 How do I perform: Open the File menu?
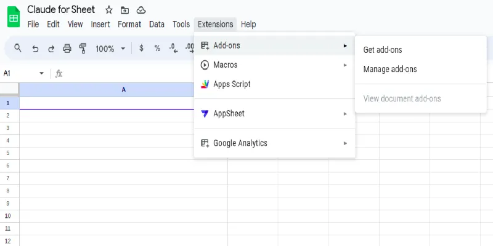(33, 24)
